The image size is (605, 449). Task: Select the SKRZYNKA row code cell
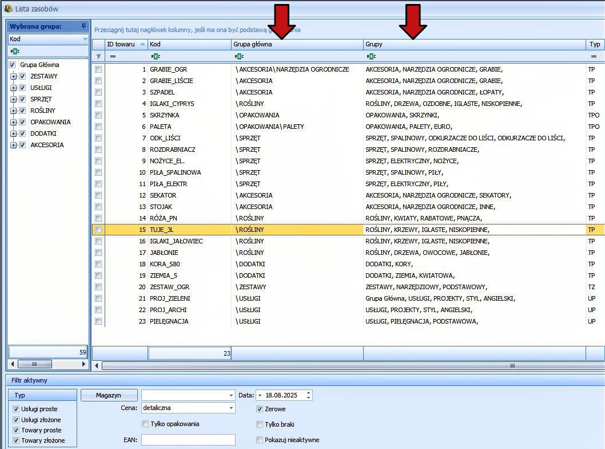click(189, 115)
